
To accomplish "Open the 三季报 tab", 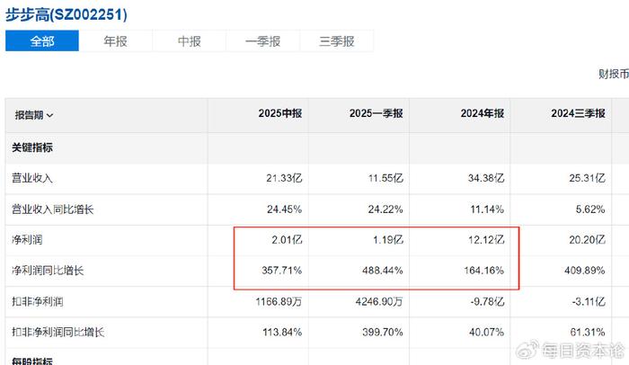I will pyautogui.click(x=337, y=41).
